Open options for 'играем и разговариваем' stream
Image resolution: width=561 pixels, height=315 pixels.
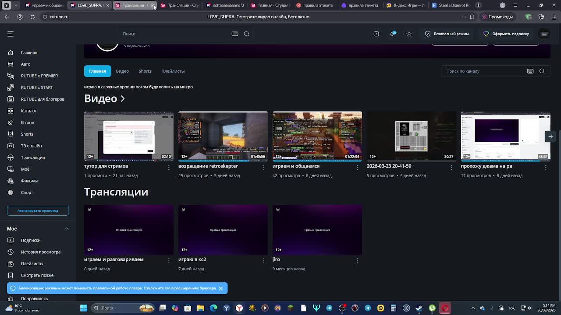[169, 260]
